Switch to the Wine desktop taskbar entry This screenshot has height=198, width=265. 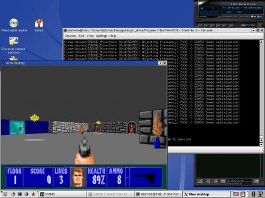coord(207,194)
